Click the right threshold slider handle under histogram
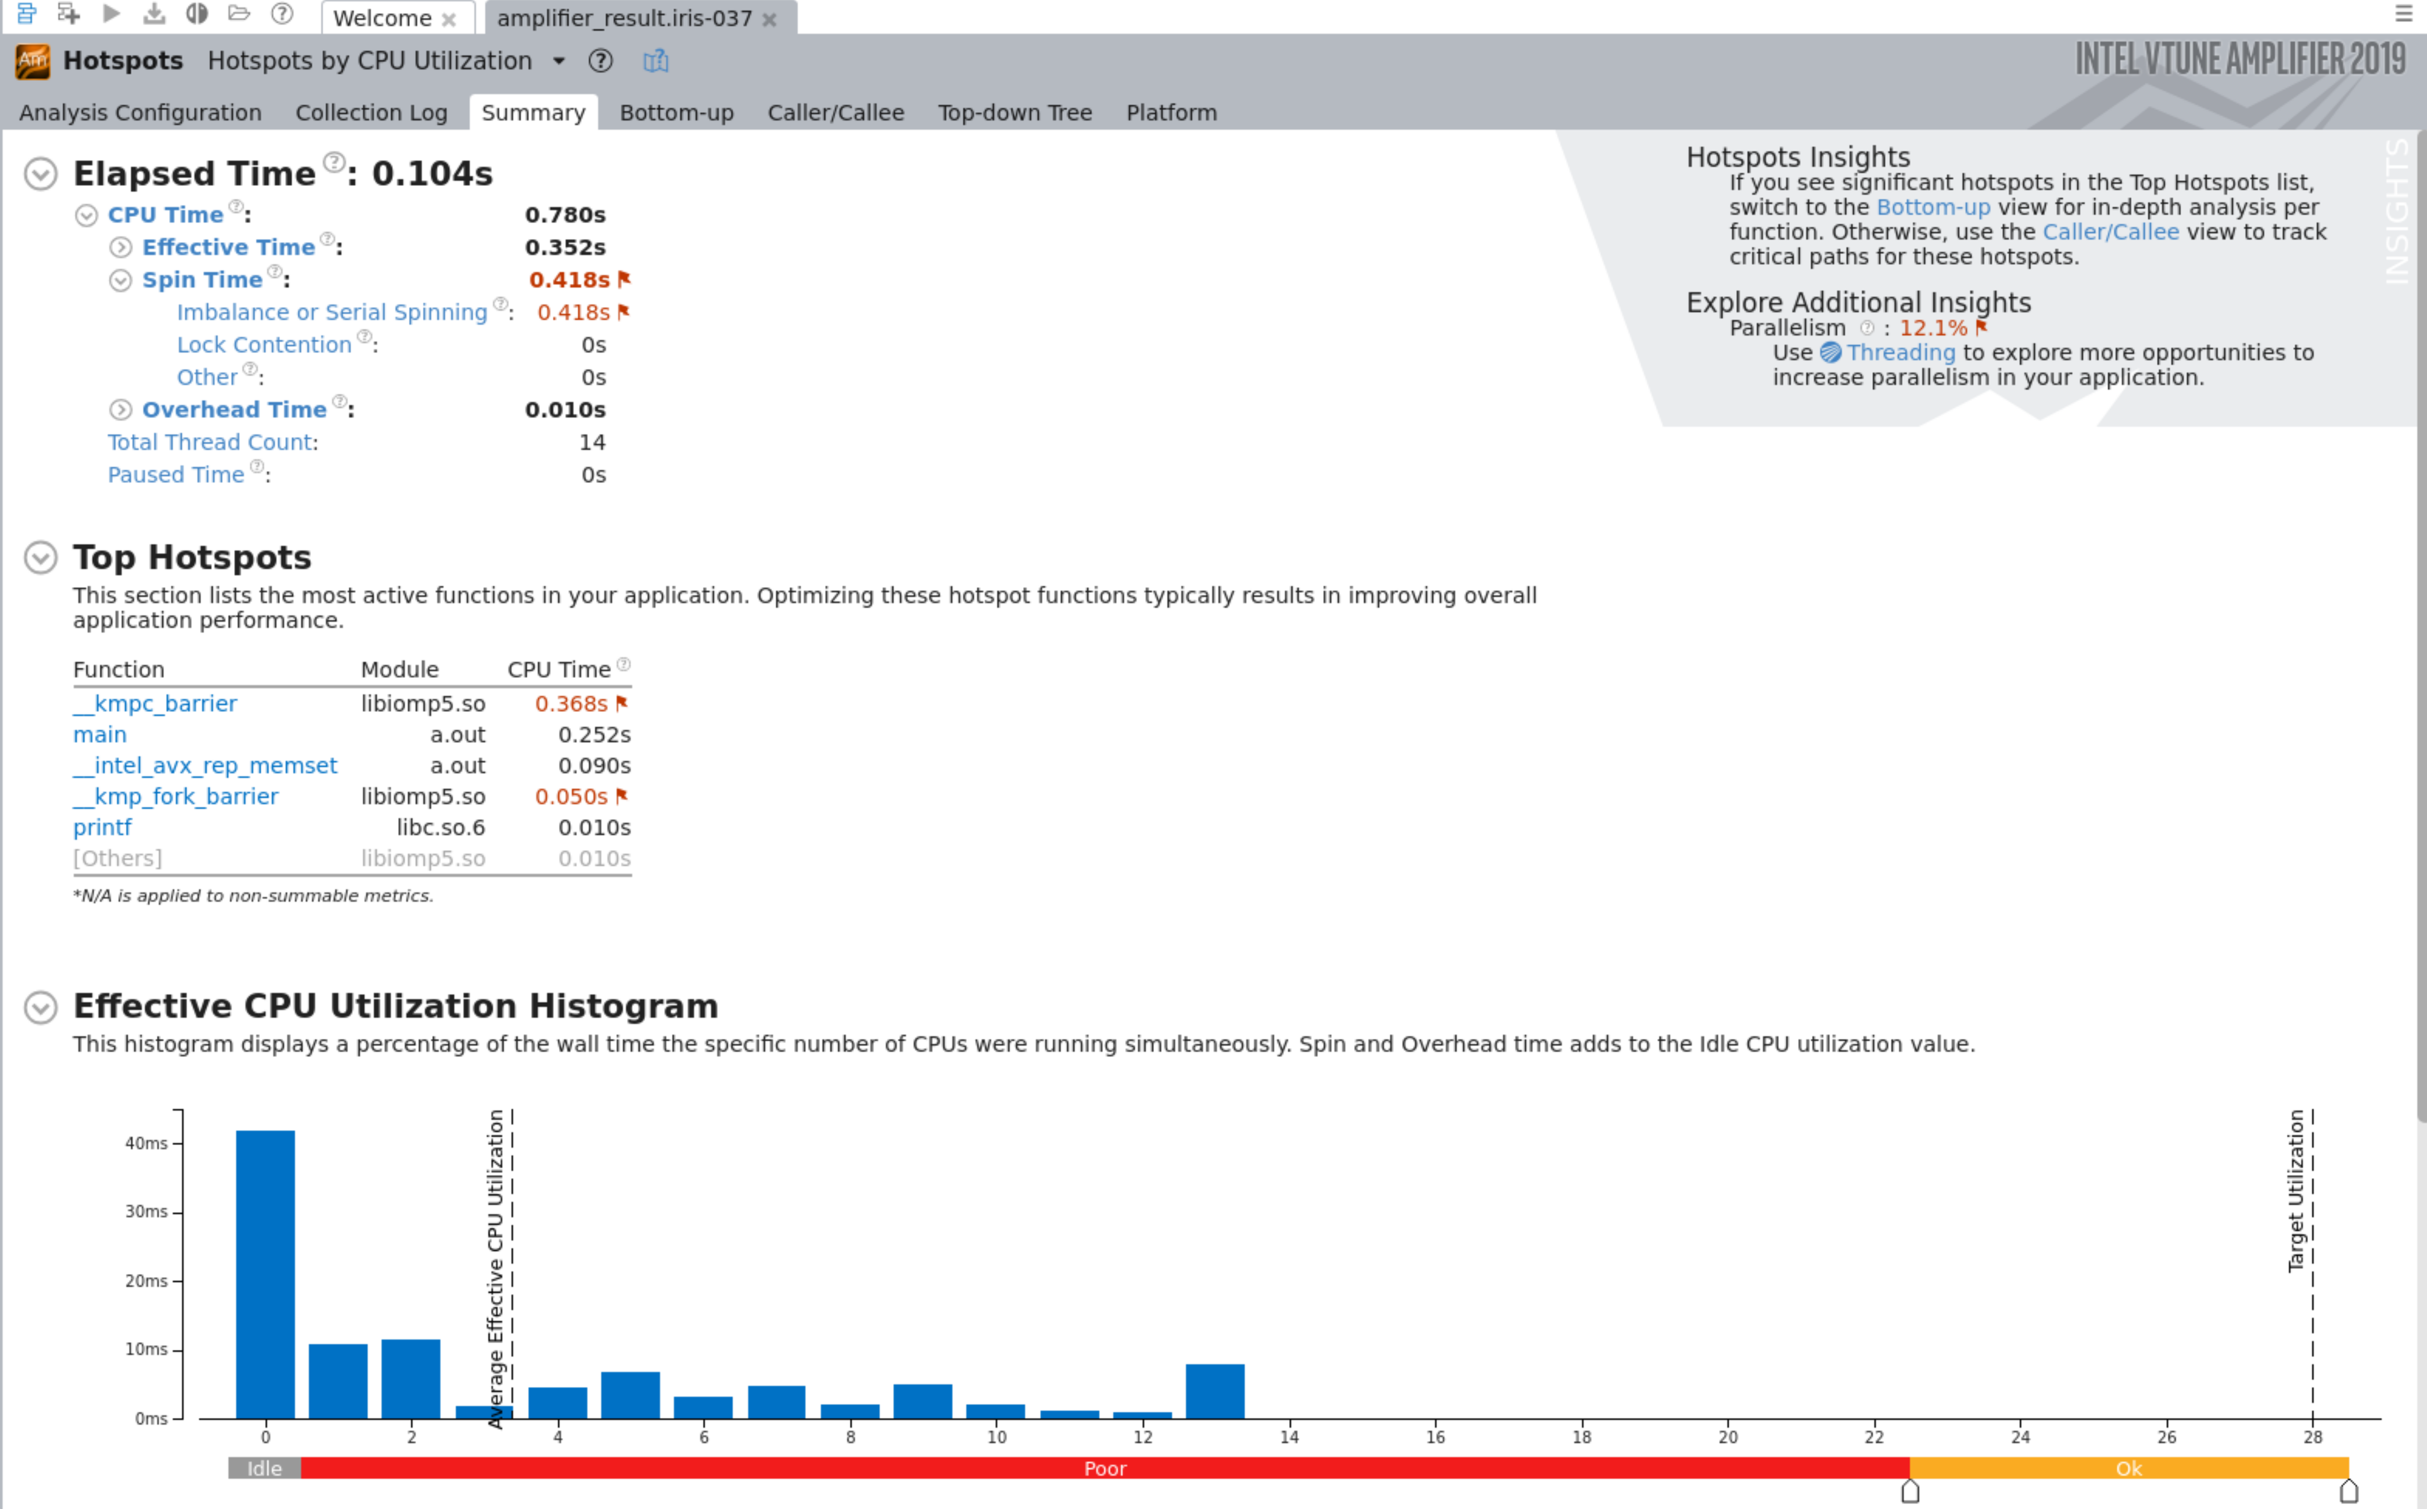The image size is (2427, 1509). click(2349, 1491)
